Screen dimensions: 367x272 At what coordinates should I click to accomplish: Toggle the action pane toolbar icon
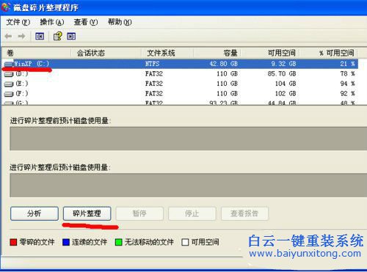(71, 37)
